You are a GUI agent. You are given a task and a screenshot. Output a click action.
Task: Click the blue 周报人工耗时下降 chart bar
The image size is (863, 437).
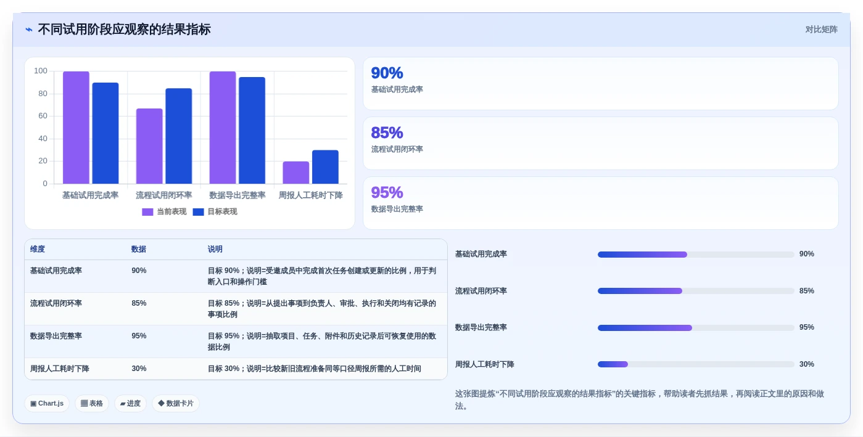point(325,167)
